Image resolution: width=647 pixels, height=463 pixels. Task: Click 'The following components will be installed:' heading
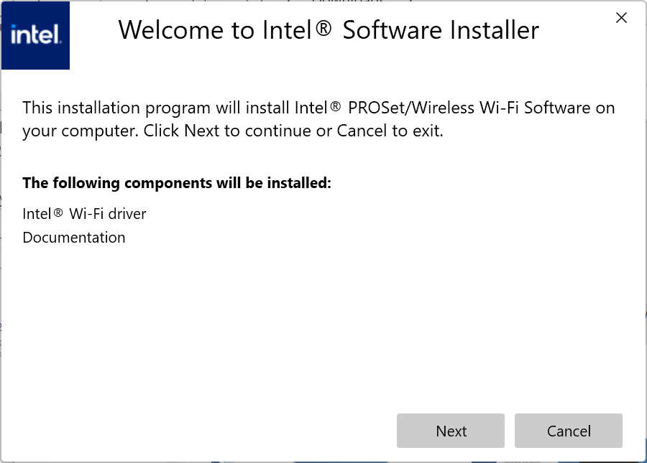point(177,183)
